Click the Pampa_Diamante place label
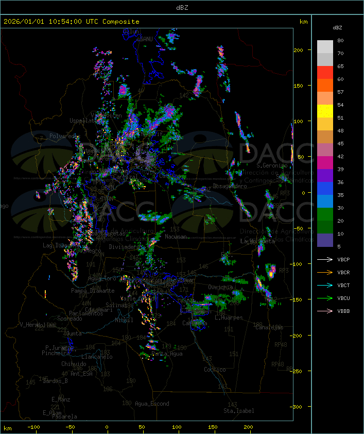Screen dimensions: 364x434 click(x=93, y=291)
